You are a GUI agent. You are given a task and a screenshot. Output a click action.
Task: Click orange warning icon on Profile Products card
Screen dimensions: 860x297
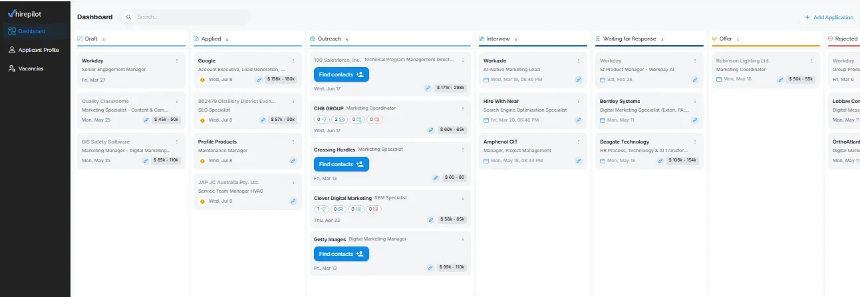202,161
